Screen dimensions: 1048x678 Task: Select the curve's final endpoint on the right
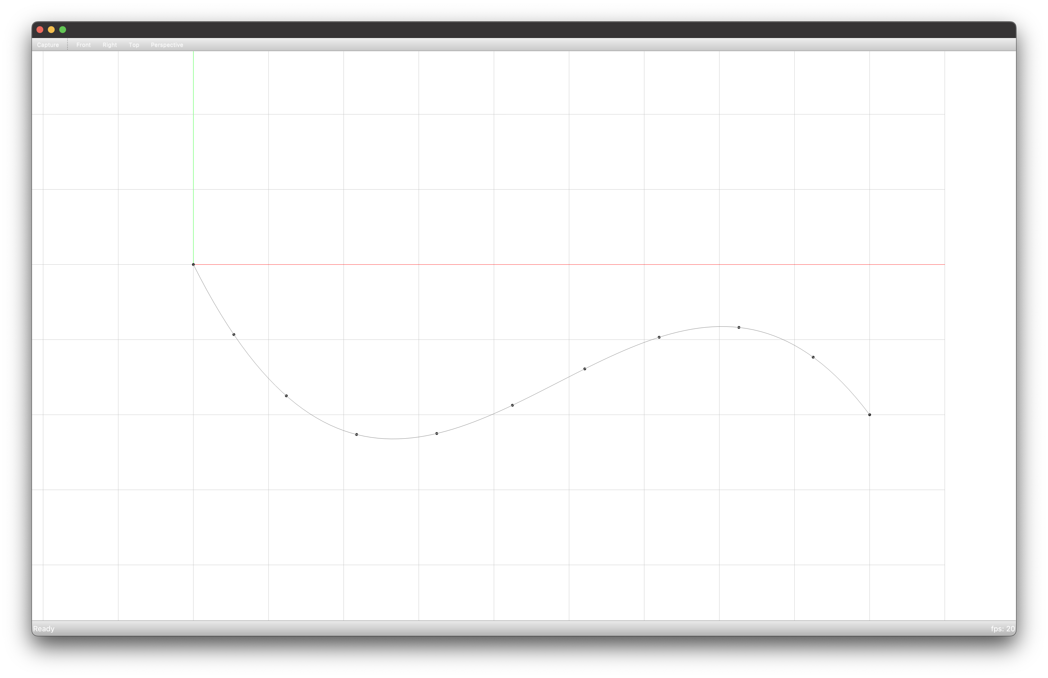tap(870, 414)
